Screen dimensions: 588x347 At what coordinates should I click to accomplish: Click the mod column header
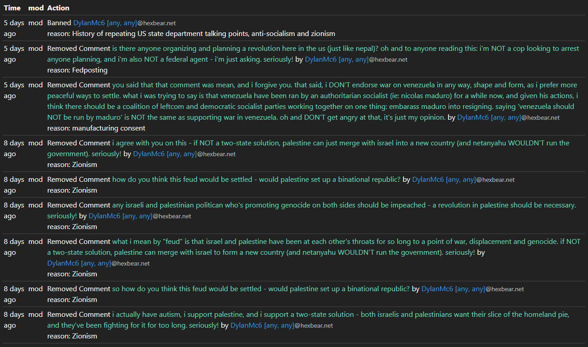point(36,8)
